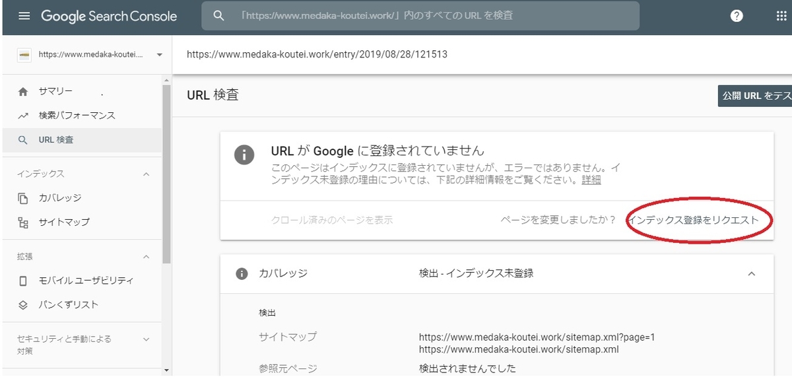Click the site favicon in property selector

[x=23, y=55]
